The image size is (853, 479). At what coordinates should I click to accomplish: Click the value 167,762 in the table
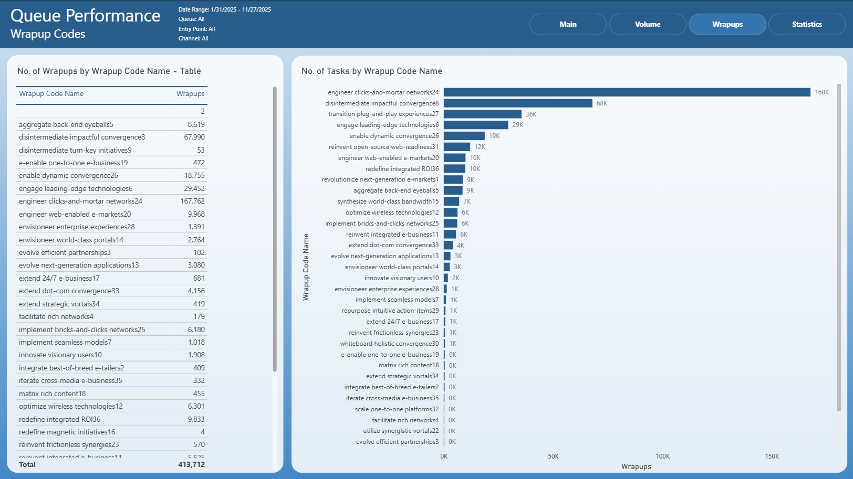(x=192, y=201)
